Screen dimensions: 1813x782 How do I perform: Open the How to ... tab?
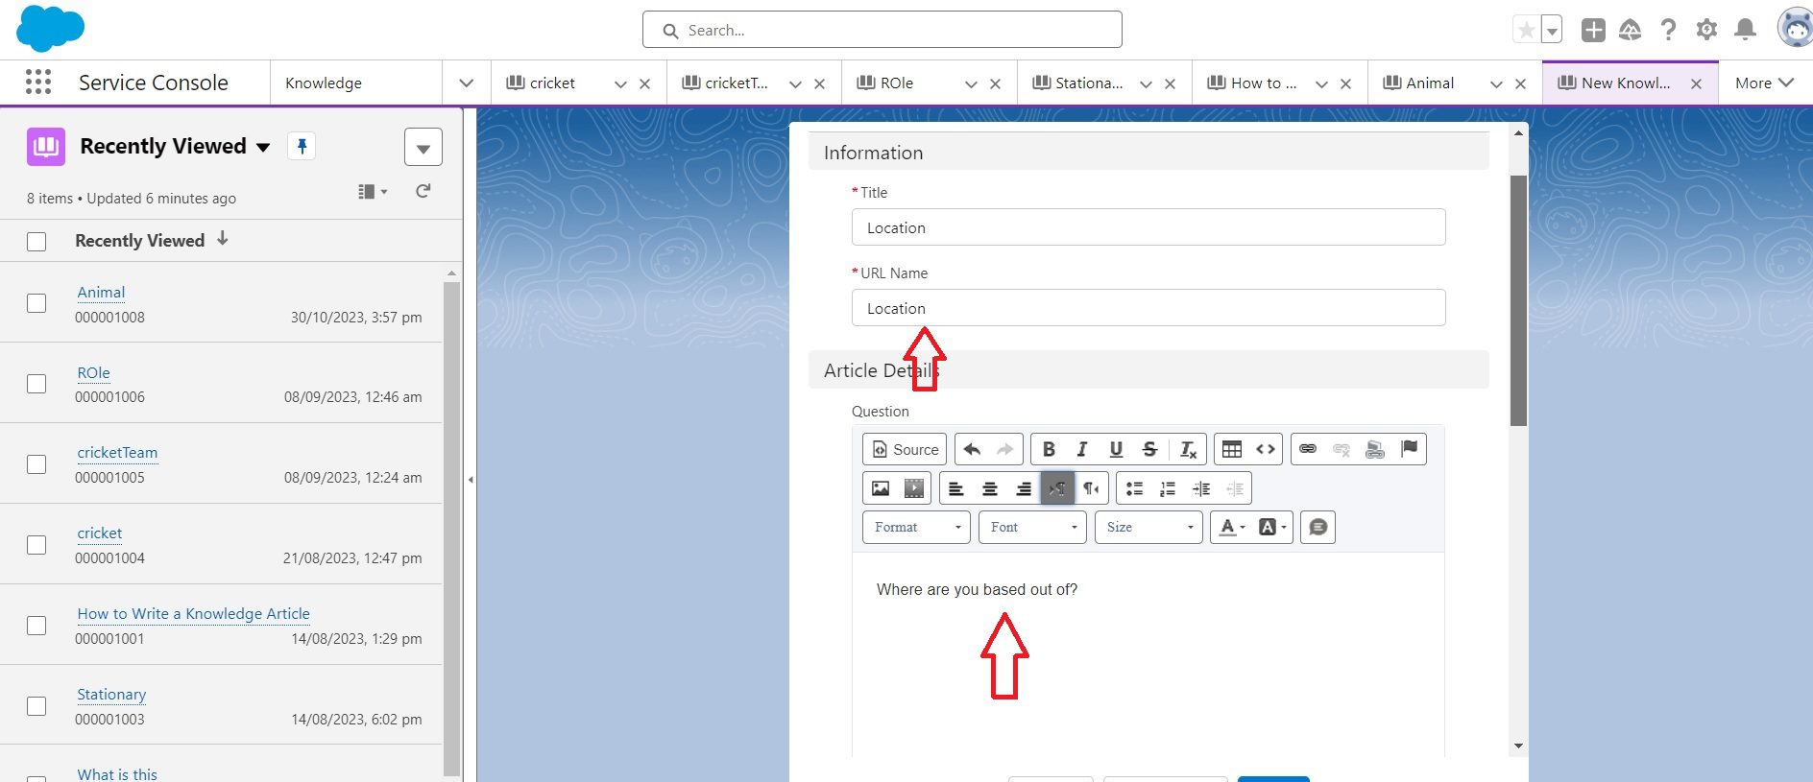click(1264, 83)
